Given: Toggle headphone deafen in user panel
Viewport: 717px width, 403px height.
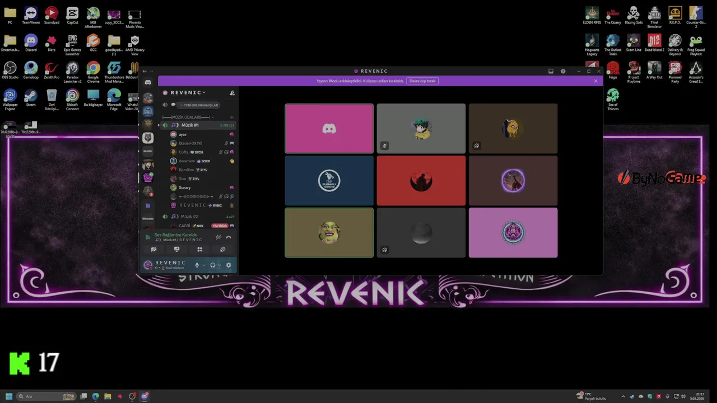Looking at the screenshot, I should tap(212, 265).
